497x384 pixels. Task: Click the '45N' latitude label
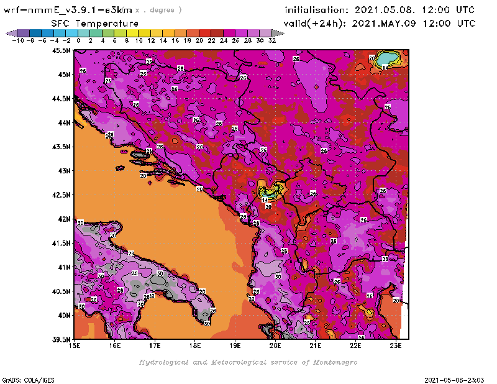tap(65, 75)
